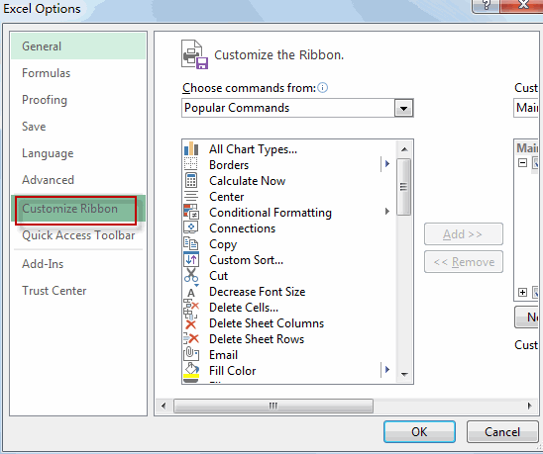The image size is (543, 454).
Task: Select the Decrease Font Size icon
Action: (x=191, y=291)
